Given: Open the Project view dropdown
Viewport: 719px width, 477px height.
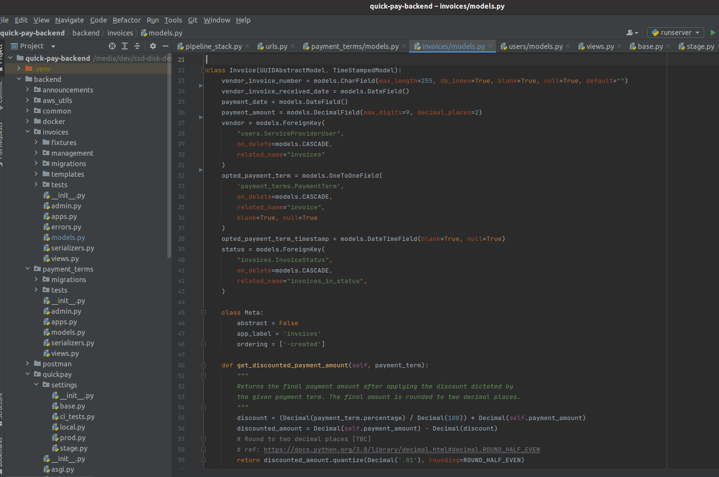Looking at the screenshot, I should (53, 46).
